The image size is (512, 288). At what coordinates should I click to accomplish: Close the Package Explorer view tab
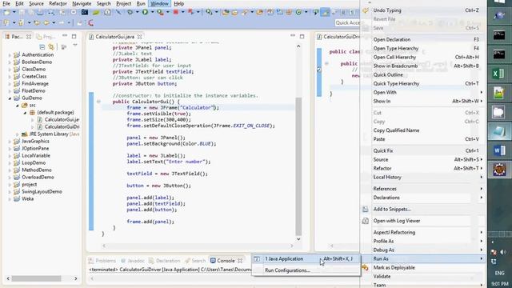(29, 37)
